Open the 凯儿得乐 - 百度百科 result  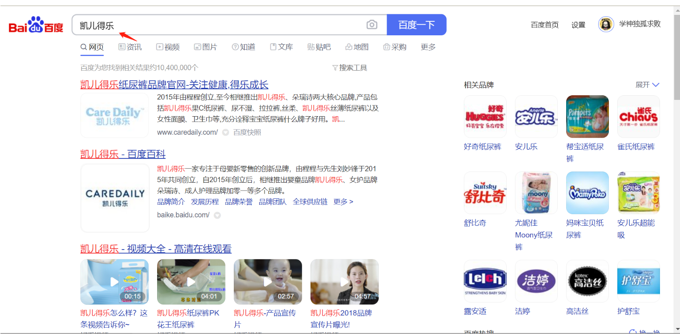click(123, 154)
